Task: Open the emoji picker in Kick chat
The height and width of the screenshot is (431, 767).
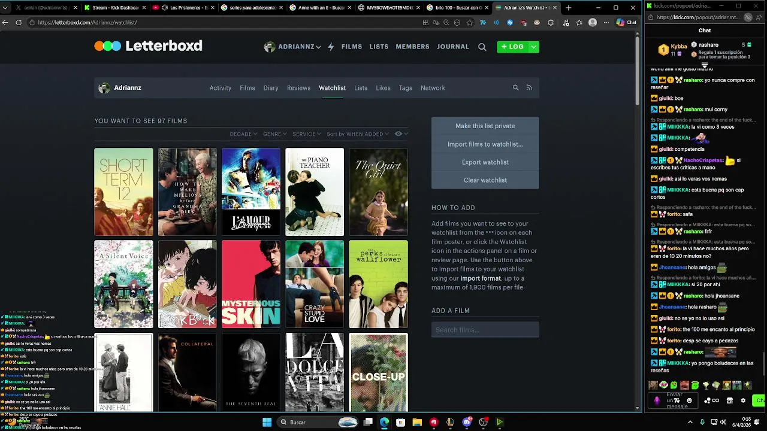Action: click(689, 400)
